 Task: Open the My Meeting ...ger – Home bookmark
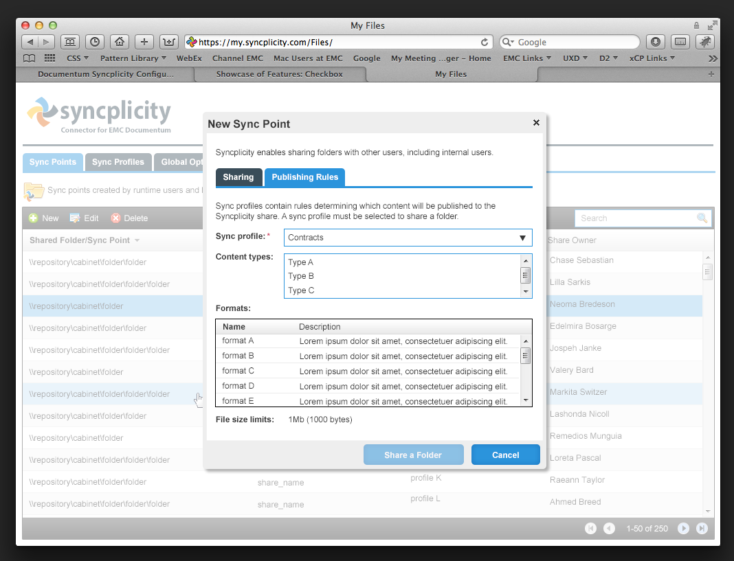click(x=441, y=58)
